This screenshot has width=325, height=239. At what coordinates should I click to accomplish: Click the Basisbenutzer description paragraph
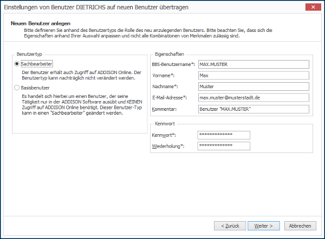coord(82,104)
